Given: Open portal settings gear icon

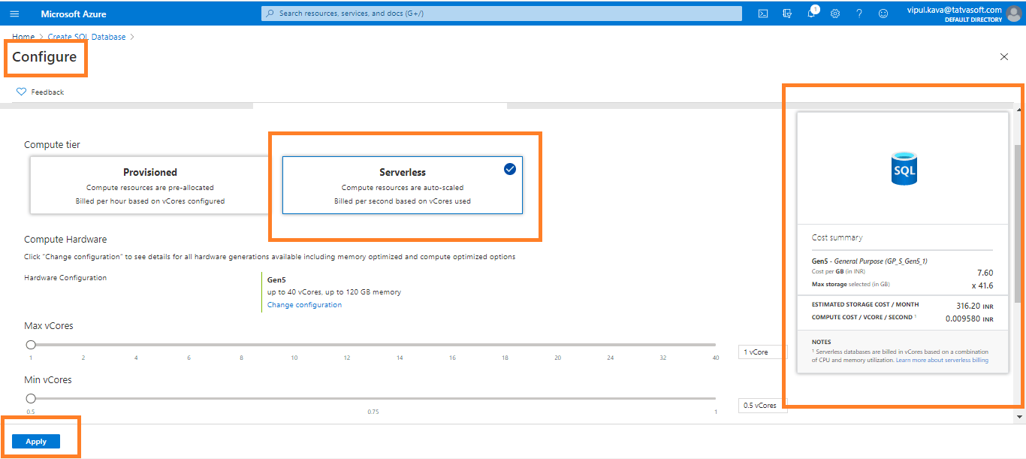Looking at the screenshot, I should point(834,14).
